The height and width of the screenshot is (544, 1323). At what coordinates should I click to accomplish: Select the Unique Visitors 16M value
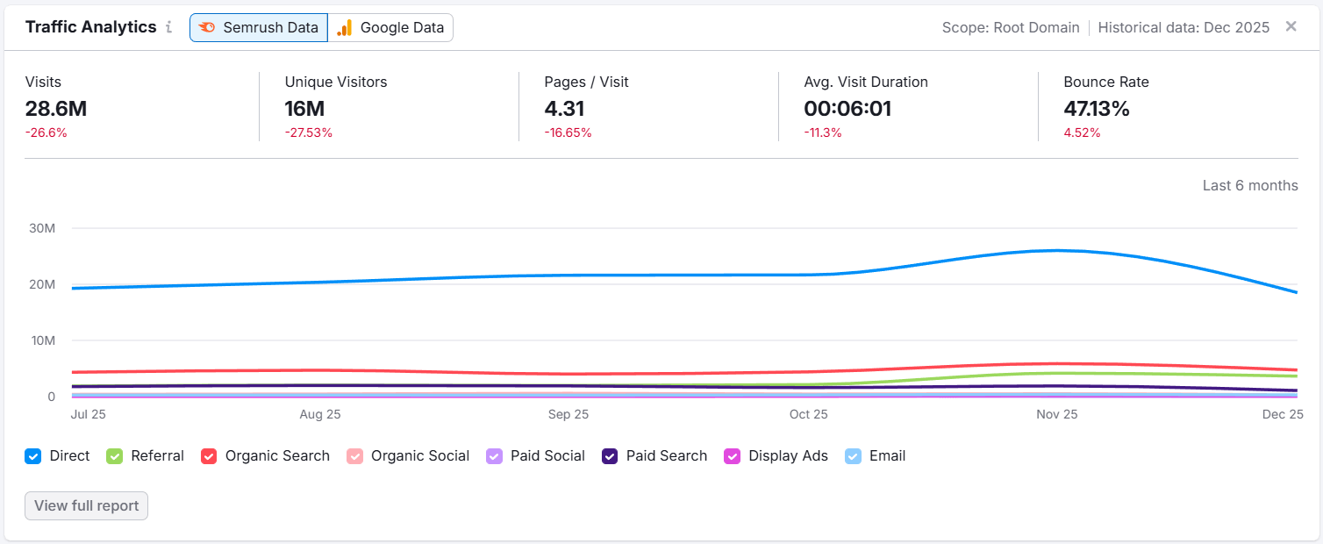pos(304,109)
